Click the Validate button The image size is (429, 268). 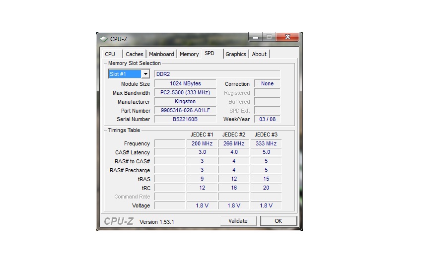pyautogui.click(x=238, y=221)
